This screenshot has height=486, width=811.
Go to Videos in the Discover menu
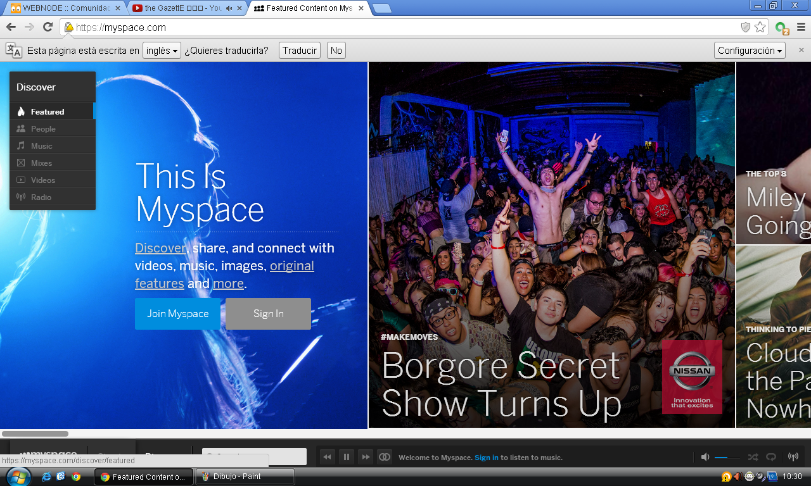[x=52, y=180]
